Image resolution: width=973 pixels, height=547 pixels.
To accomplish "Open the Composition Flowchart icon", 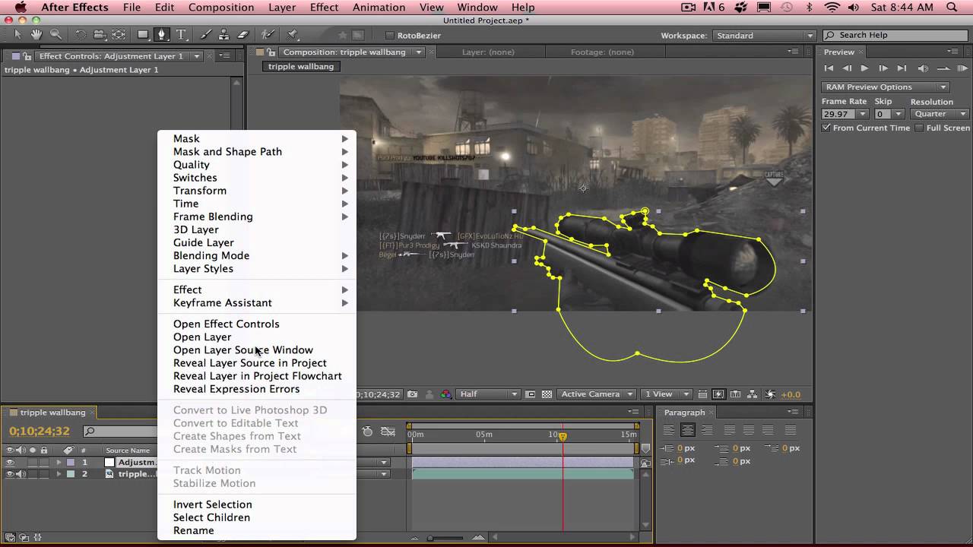I will click(x=753, y=394).
